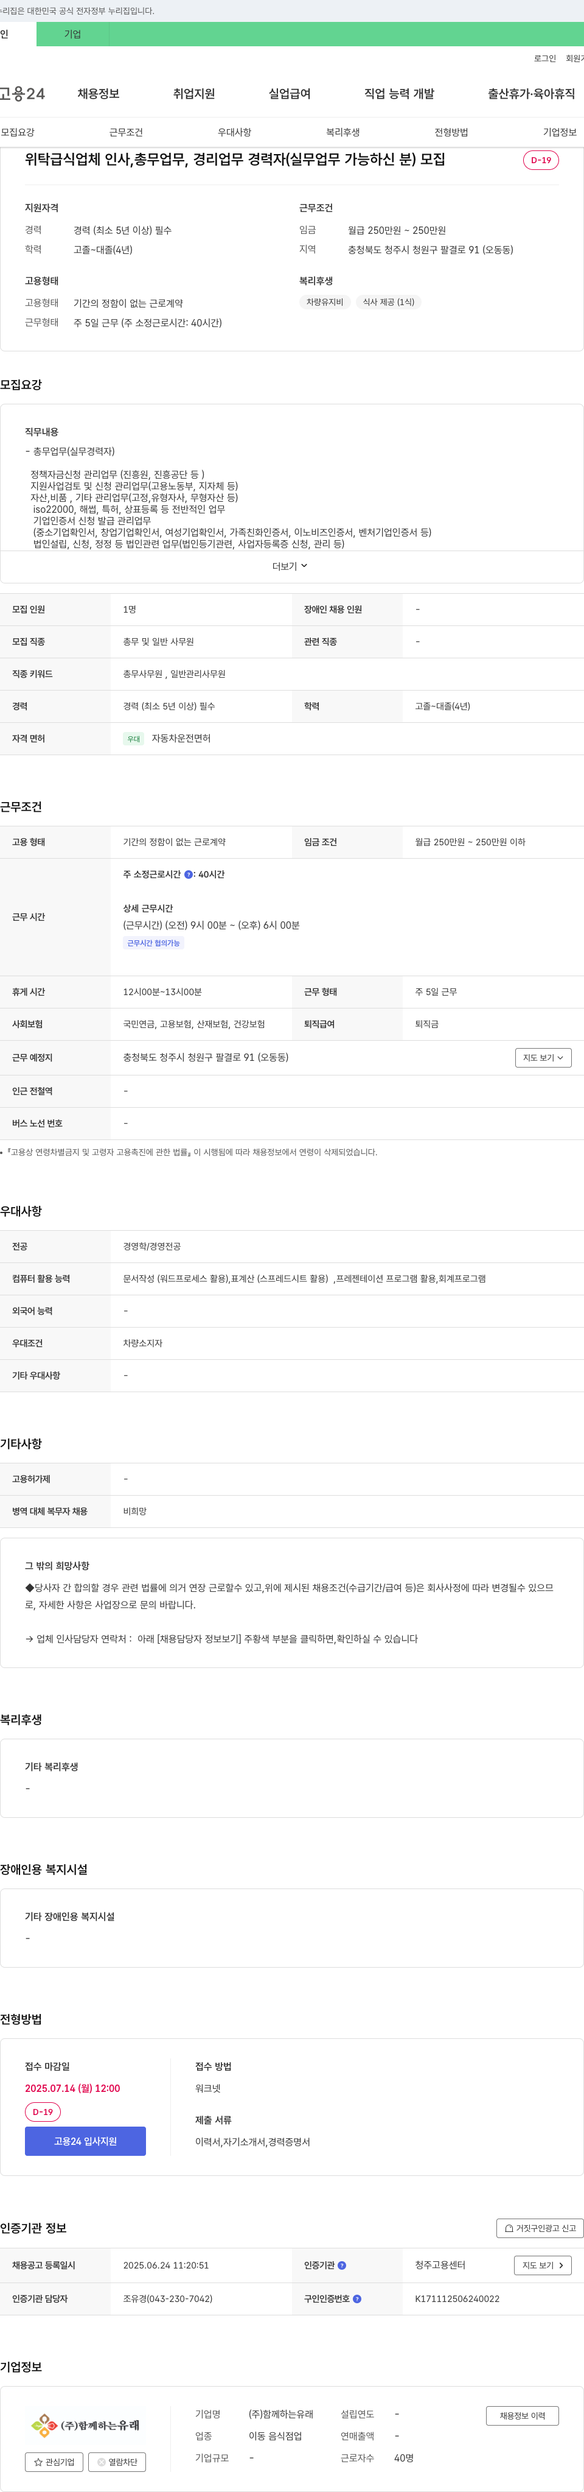Open the 채용정보 menu
Viewport: 584px width, 2492px height.
tap(99, 94)
